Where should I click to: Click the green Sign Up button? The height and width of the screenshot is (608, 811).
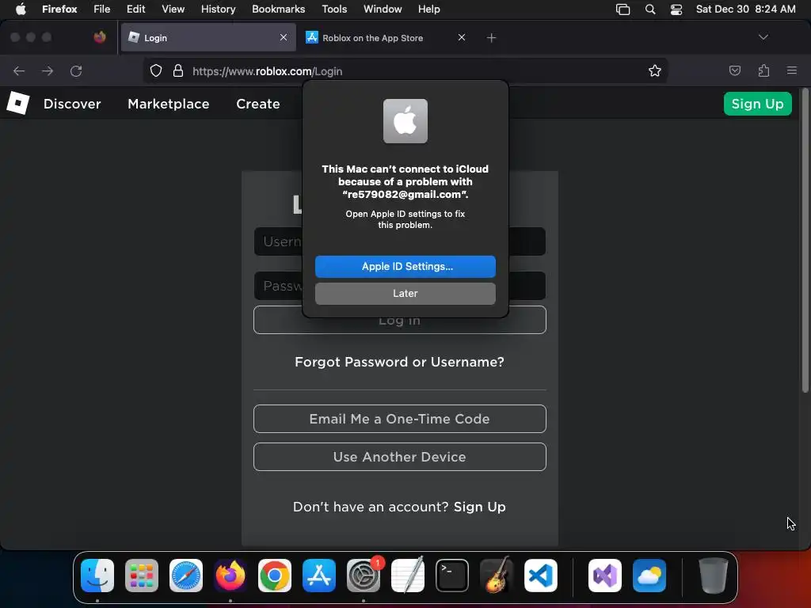click(x=758, y=104)
